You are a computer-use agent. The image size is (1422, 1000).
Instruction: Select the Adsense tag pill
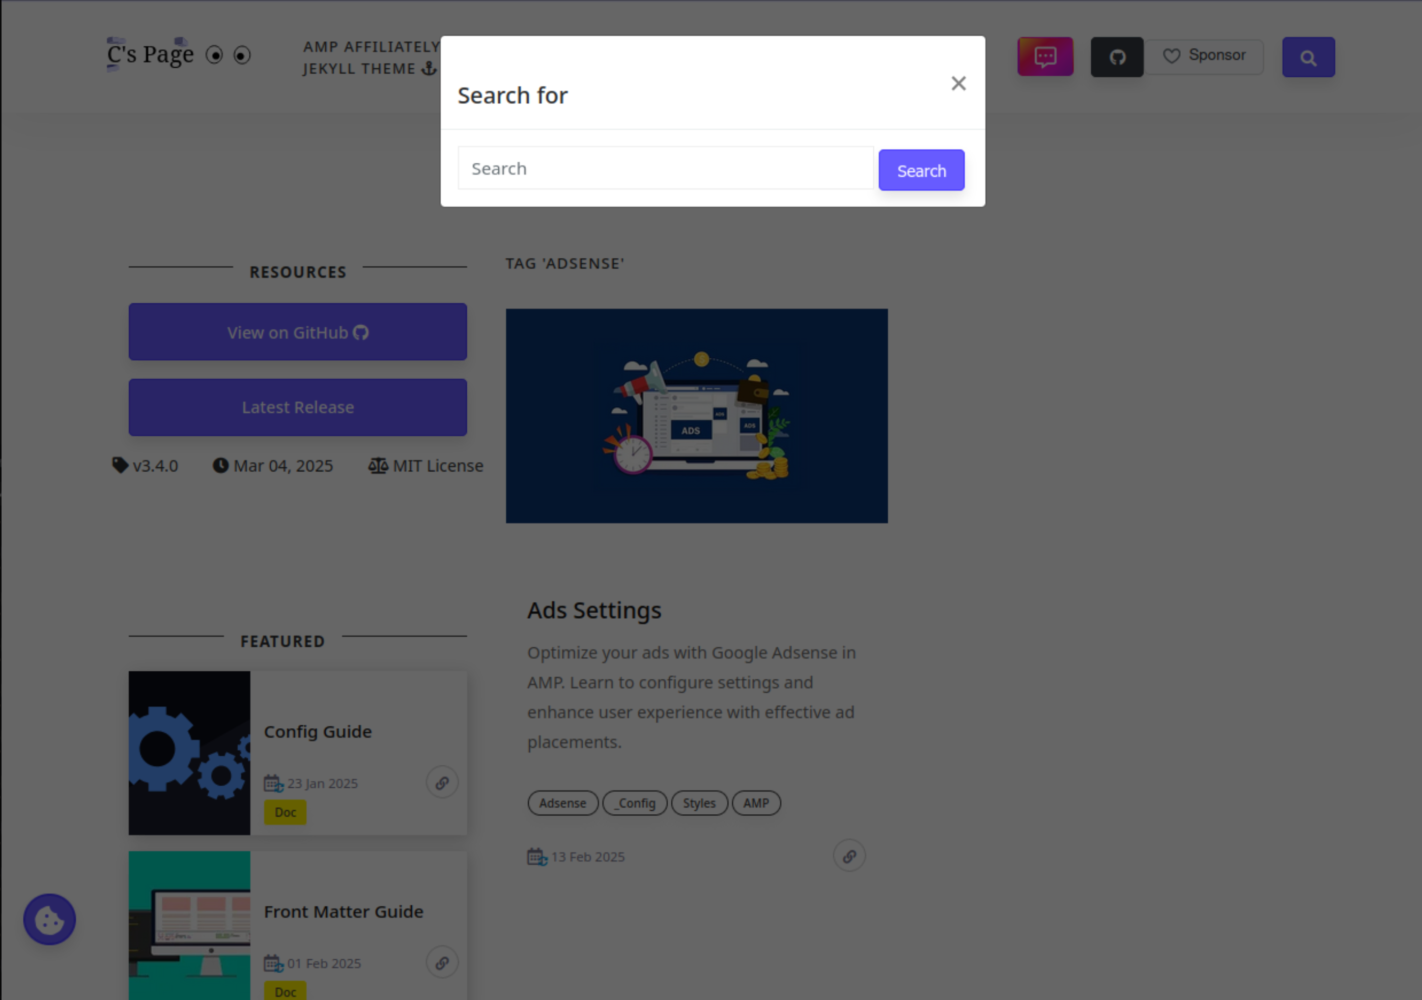562,803
